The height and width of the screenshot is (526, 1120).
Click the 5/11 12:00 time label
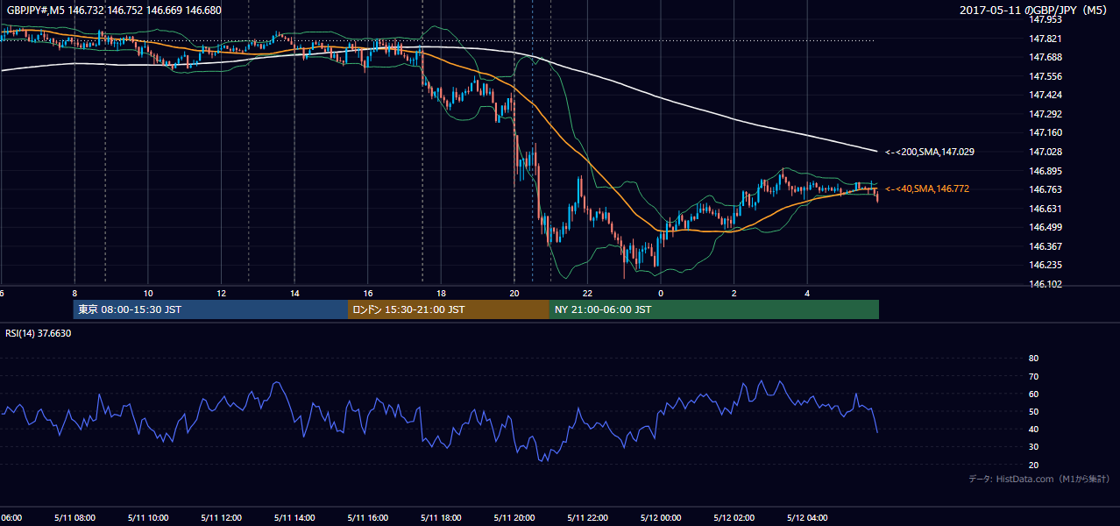221,517
